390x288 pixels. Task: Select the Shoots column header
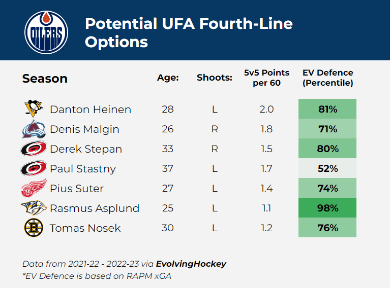215,78
